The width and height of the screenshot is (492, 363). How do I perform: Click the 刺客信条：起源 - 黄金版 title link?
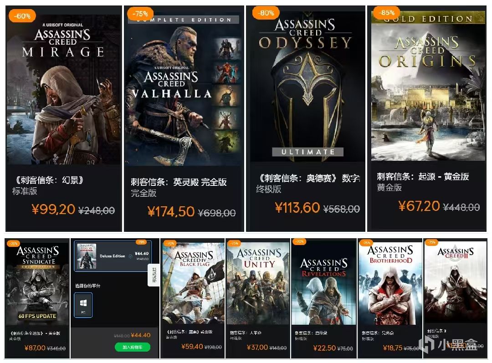[x=423, y=177]
